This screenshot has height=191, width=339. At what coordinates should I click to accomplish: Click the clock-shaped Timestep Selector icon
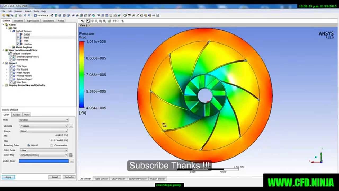click(125, 15)
